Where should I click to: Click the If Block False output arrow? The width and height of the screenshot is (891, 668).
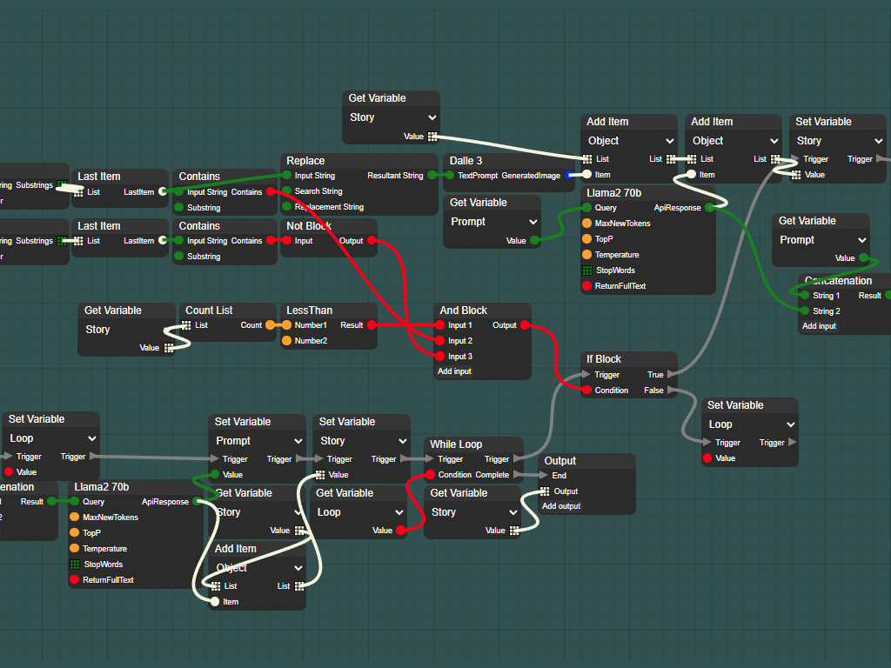pyautogui.click(x=672, y=391)
